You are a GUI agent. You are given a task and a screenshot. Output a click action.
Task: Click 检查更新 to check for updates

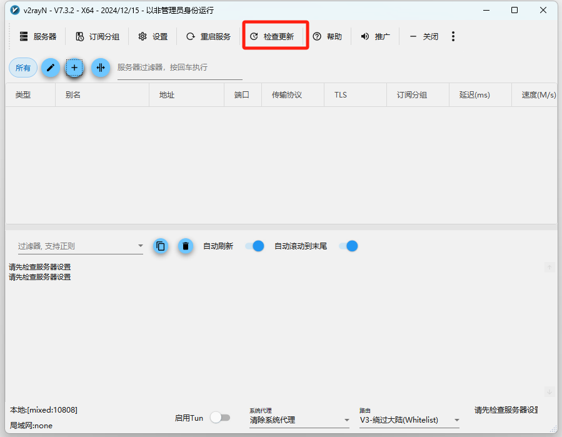coord(272,37)
